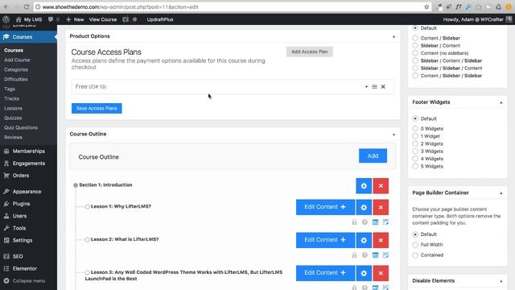The height and width of the screenshot is (290, 515).
Task: Bookmark this page with the star icon
Action: pos(426,6)
